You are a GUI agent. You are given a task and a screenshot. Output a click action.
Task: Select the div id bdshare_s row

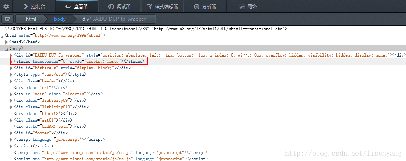pos(72,68)
